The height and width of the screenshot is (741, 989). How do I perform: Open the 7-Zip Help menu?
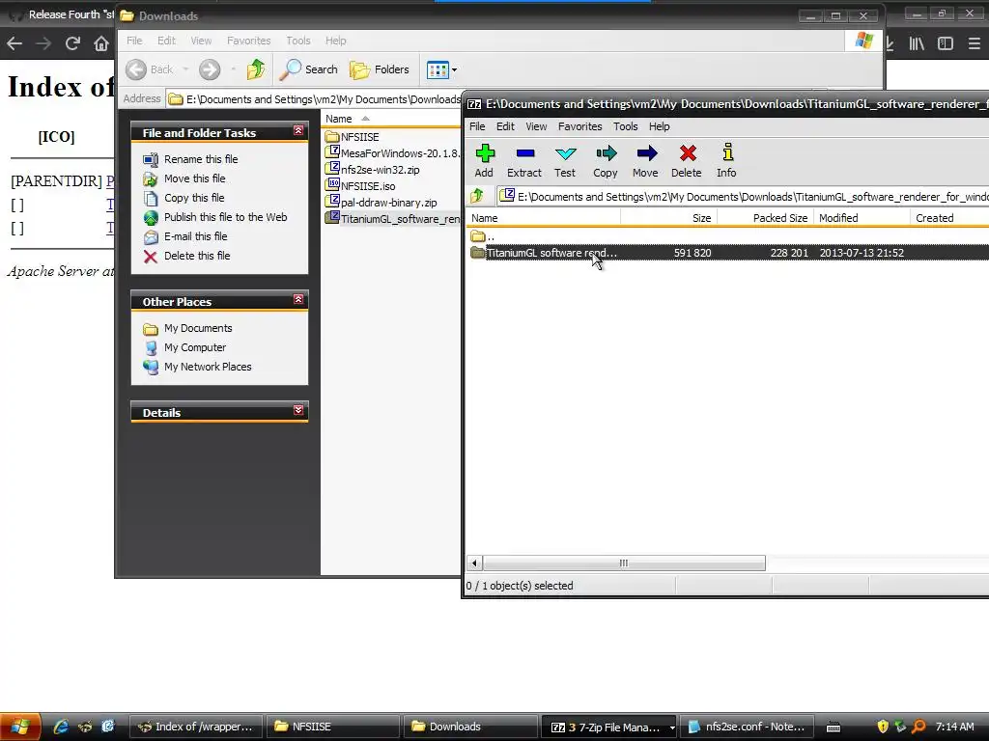pos(659,126)
